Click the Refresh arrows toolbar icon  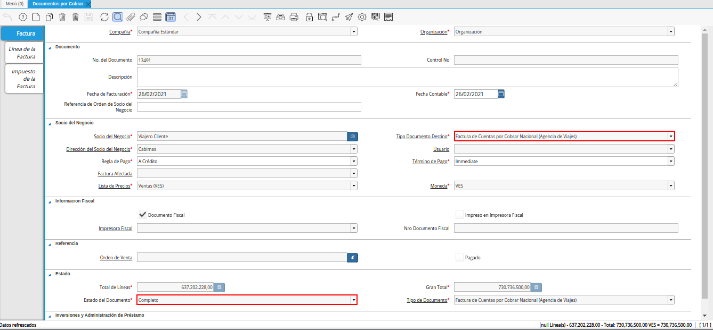(104, 17)
